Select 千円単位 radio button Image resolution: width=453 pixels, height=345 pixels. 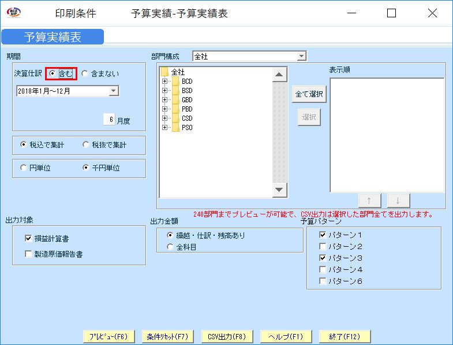[86, 168]
